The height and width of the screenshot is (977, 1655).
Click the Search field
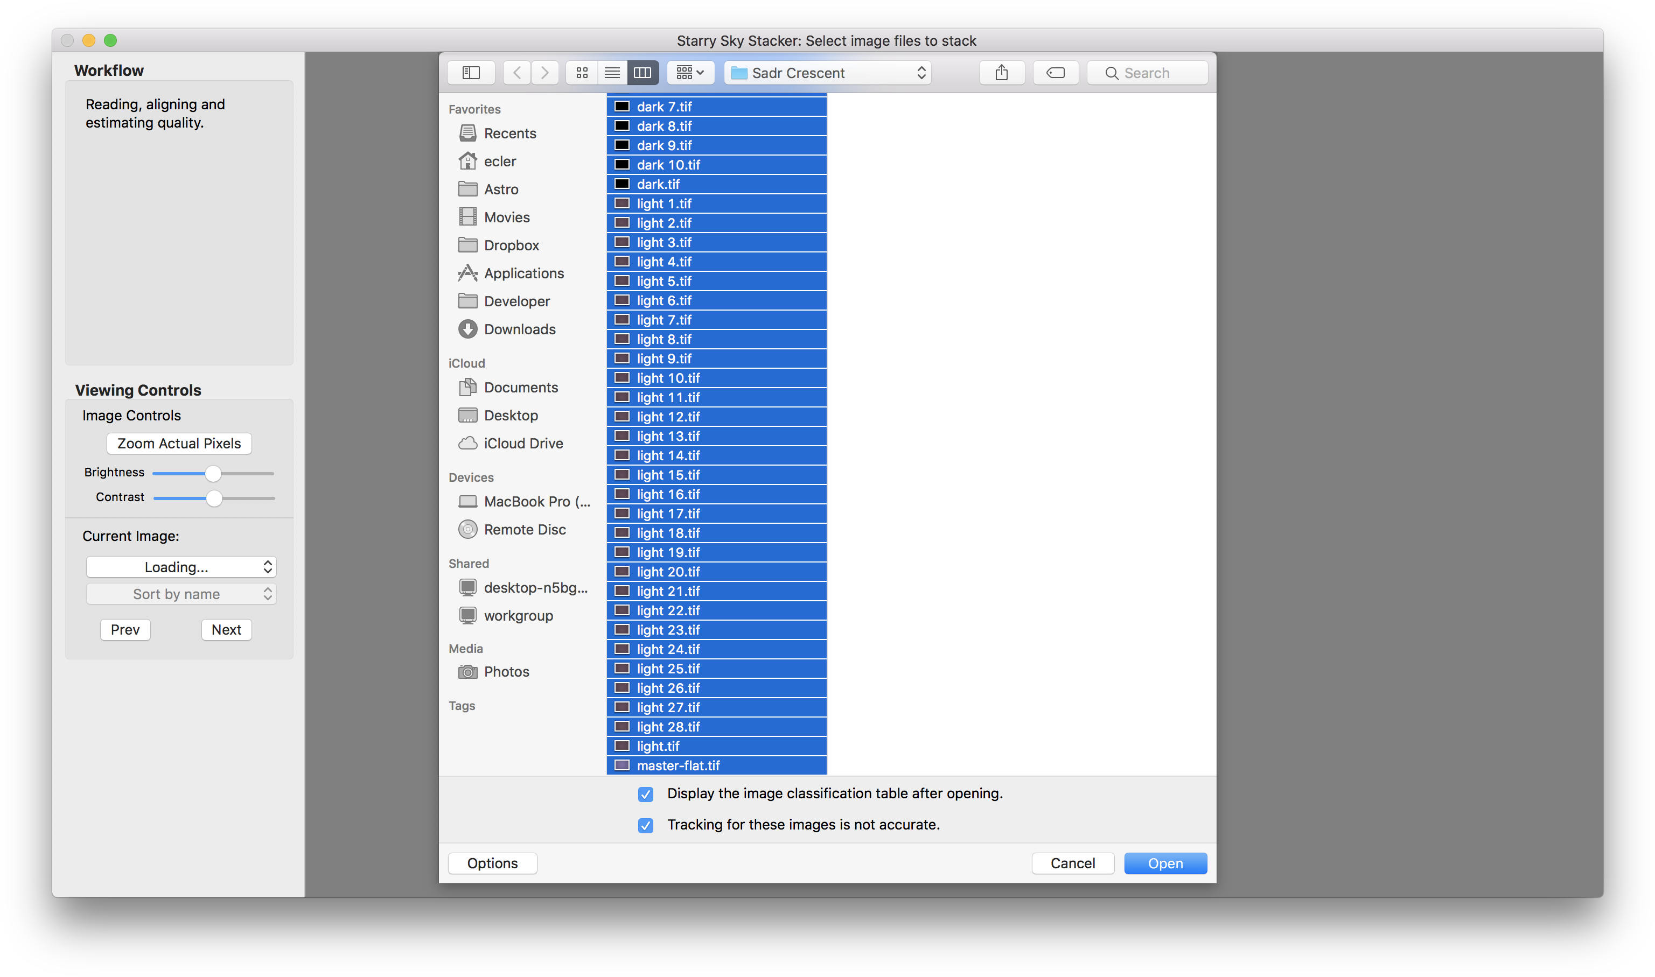(x=1147, y=73)
